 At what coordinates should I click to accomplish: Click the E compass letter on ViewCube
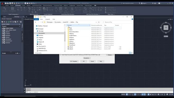pos(171,28)
